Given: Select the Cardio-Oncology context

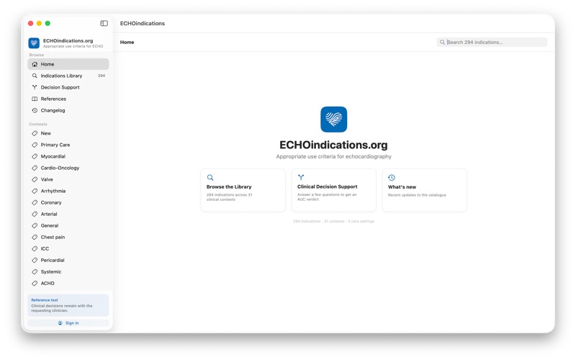Looking at the screenshot, I should (68, 168).
